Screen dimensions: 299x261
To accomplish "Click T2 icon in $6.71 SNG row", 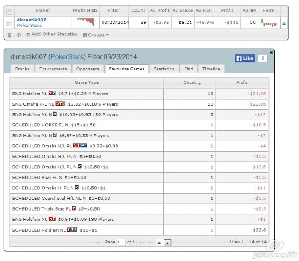I will 52,93.
